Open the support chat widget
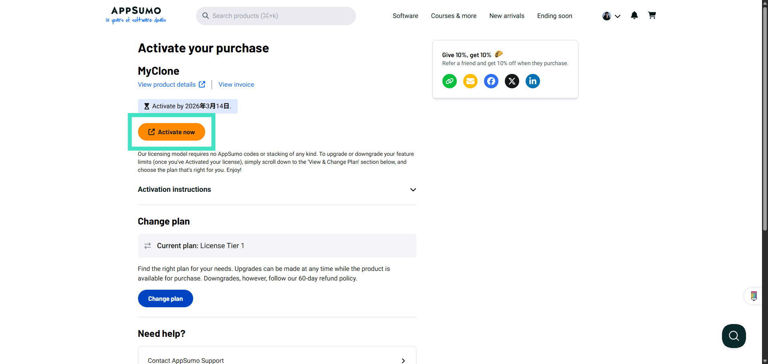The width and height of the screenshot is (768, 364). click(733, 336)
